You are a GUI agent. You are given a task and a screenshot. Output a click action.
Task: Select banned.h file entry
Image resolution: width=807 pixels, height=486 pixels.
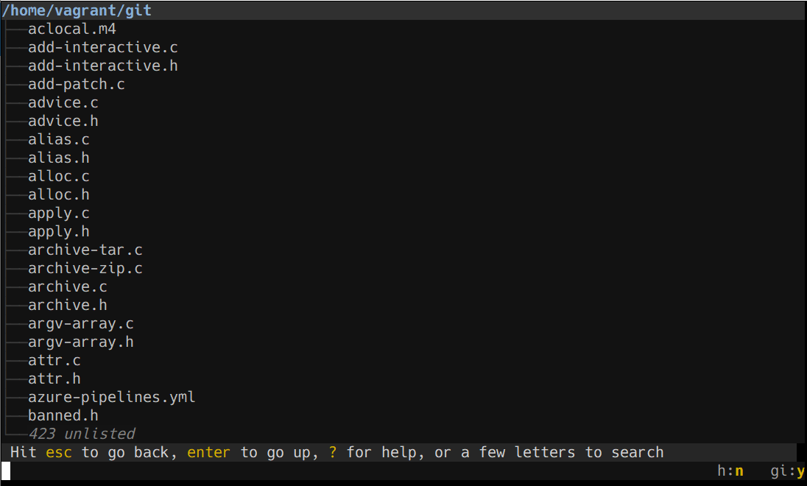click(63, 416)
